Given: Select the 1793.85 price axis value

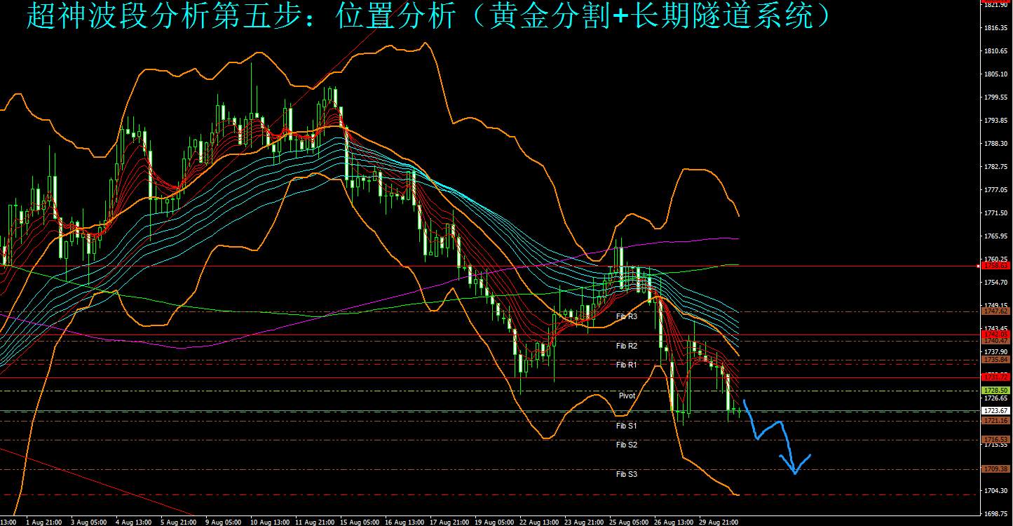Looking at the screenshot, I should 996,121.
